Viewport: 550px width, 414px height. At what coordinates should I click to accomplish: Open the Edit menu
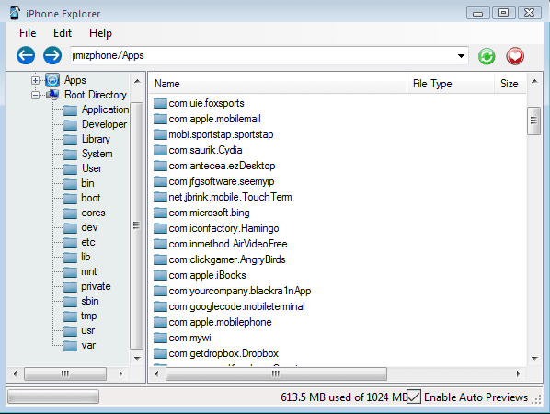[x=63, y=33]
